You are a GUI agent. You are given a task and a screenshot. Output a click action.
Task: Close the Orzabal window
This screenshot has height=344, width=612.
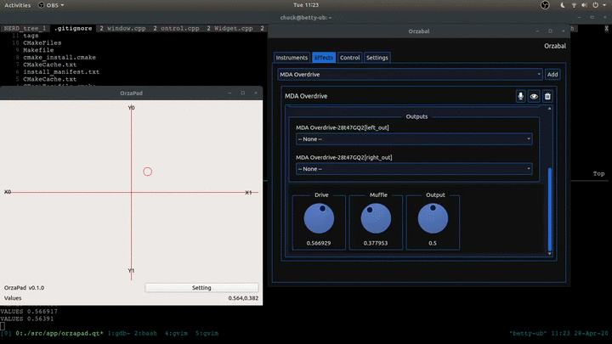tap(564, 31)
